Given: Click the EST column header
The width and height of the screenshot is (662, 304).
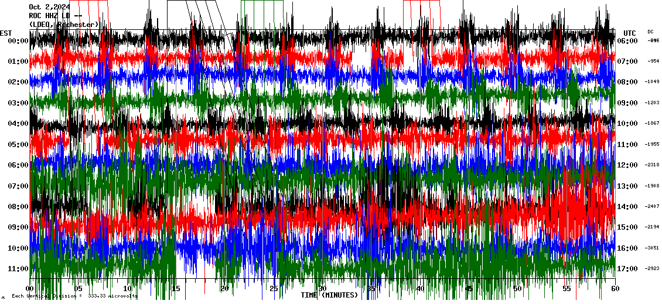Looking at the screenshot, I should click(6, 33).
